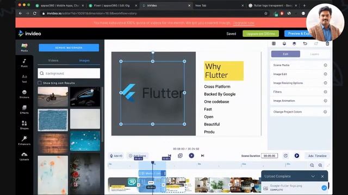Viewport: 348px width, 195px height.
Task: Redo the last action
Action: [316, 43]
